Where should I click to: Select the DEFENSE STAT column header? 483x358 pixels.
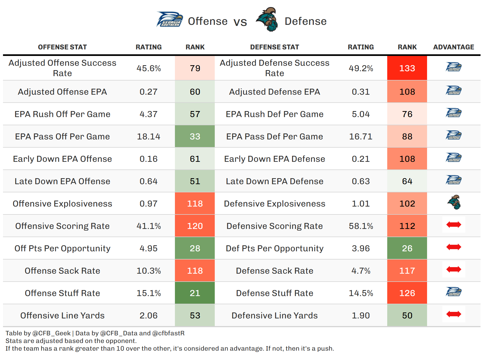pyautogui.click(x=275, y=47)
